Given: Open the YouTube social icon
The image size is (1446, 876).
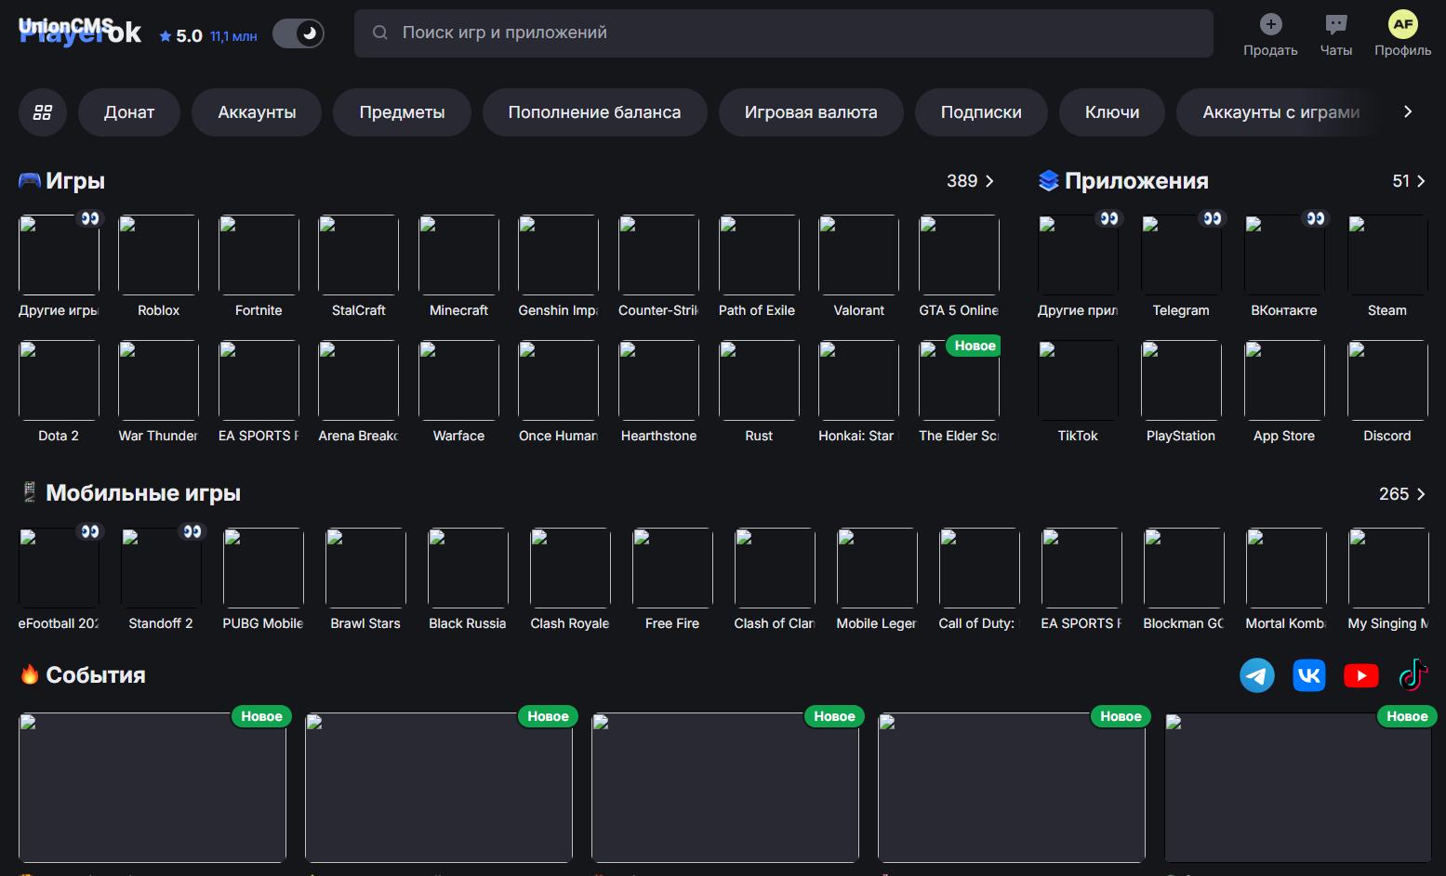Looking at the screenshot, I should pyautogui.click(x=1361, y=675).
